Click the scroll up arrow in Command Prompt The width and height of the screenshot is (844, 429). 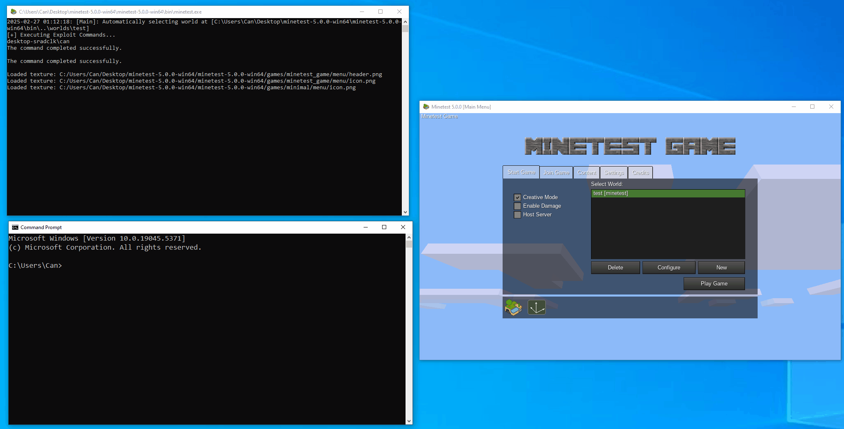[x=409, y=237]
